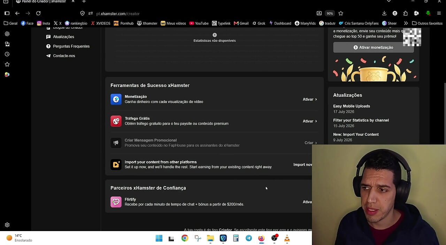The image size is (446, 245).
Task: Open the sidebar settings gear icon
Action: (x=7, y=225)
